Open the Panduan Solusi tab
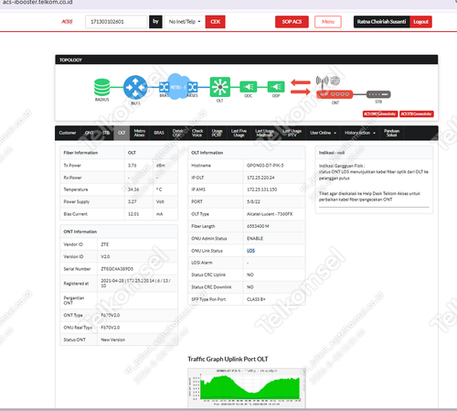 pyautogui.click(x=391, y=133)
